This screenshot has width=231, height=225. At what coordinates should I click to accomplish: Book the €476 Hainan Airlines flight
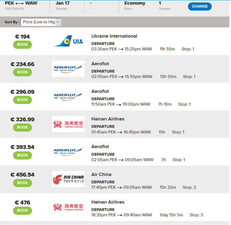[x=23, y=211]
